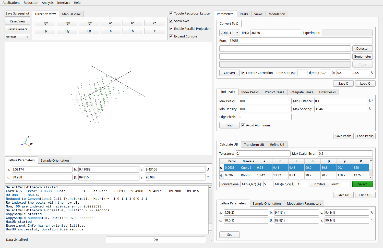Open the Applications menu

[11, 3]
